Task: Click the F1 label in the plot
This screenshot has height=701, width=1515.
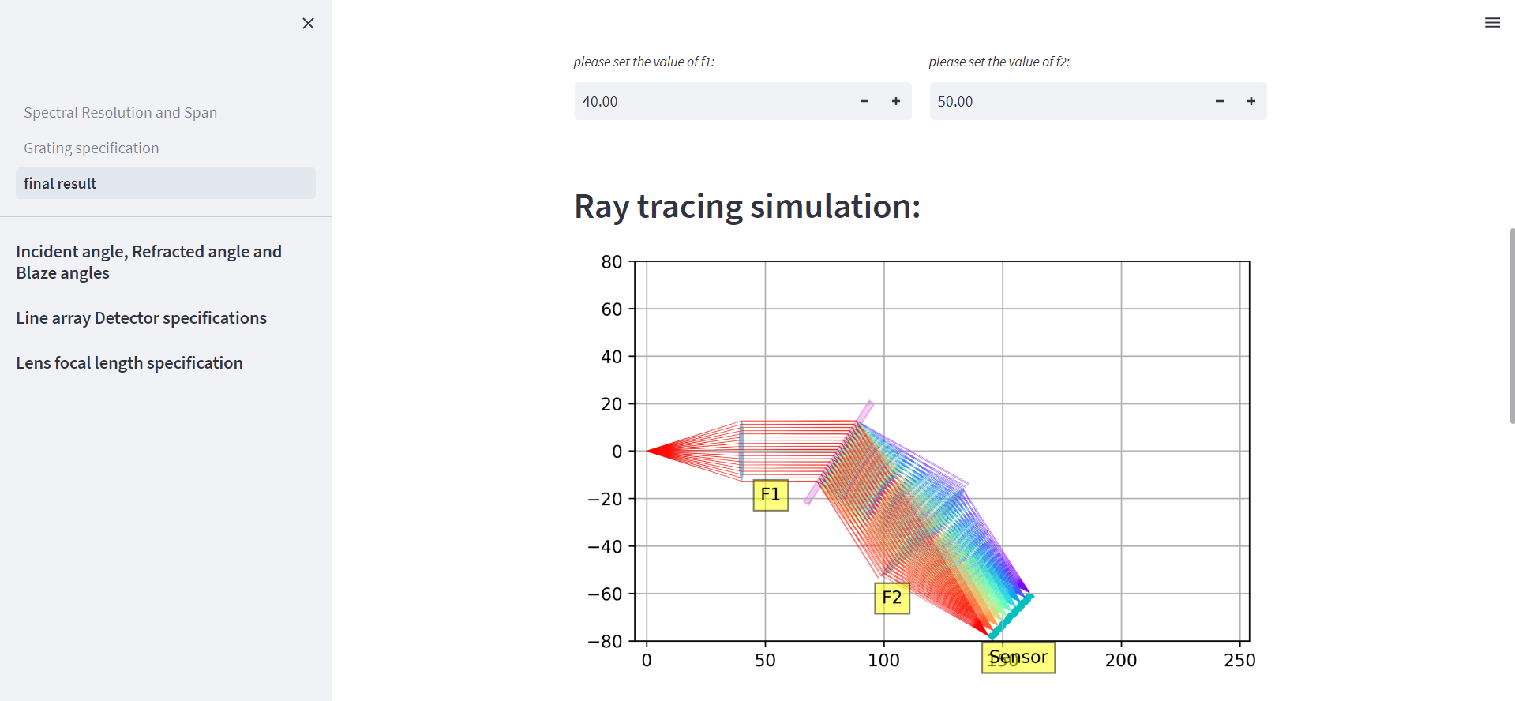Action: pyautogui.click(x=771, y=495)
